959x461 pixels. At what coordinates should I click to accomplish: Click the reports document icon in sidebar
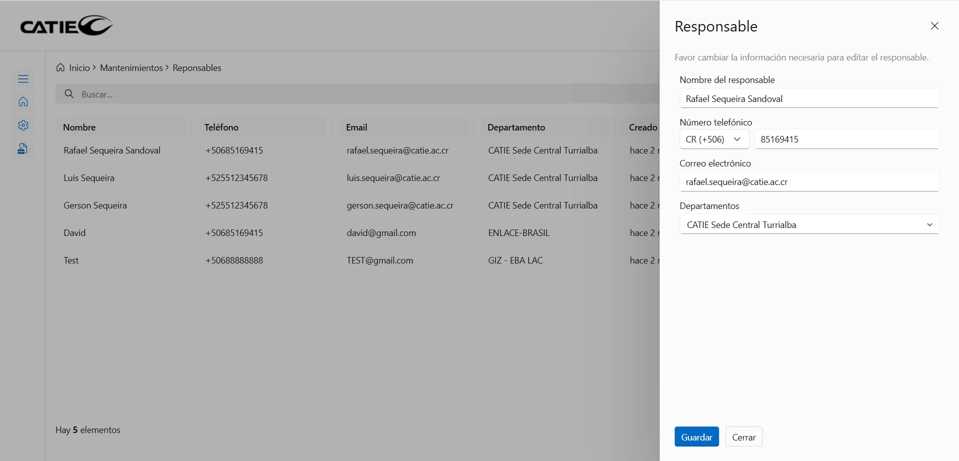(22, 149)
